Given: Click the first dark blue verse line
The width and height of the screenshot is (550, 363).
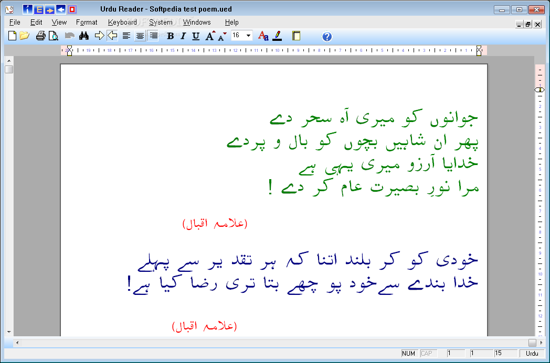Looking at the screenshot, I should [x=308, y=261].
